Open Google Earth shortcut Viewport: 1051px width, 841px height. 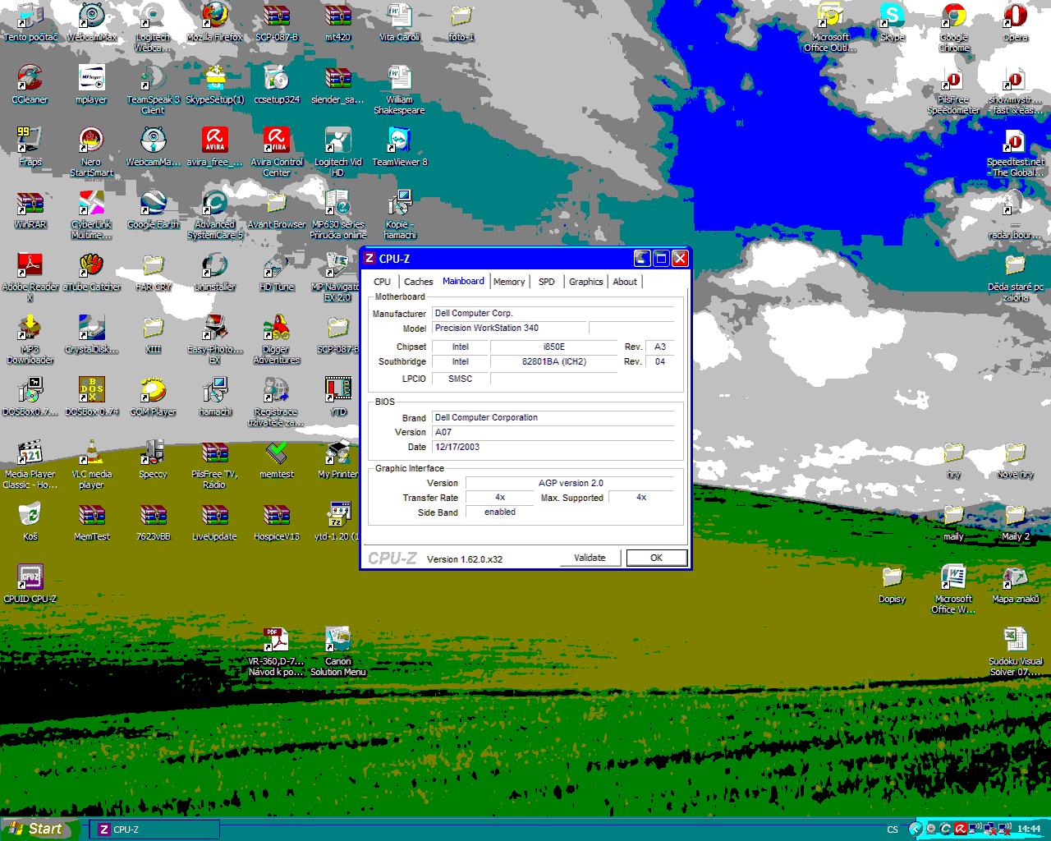[x=153, y=209]
